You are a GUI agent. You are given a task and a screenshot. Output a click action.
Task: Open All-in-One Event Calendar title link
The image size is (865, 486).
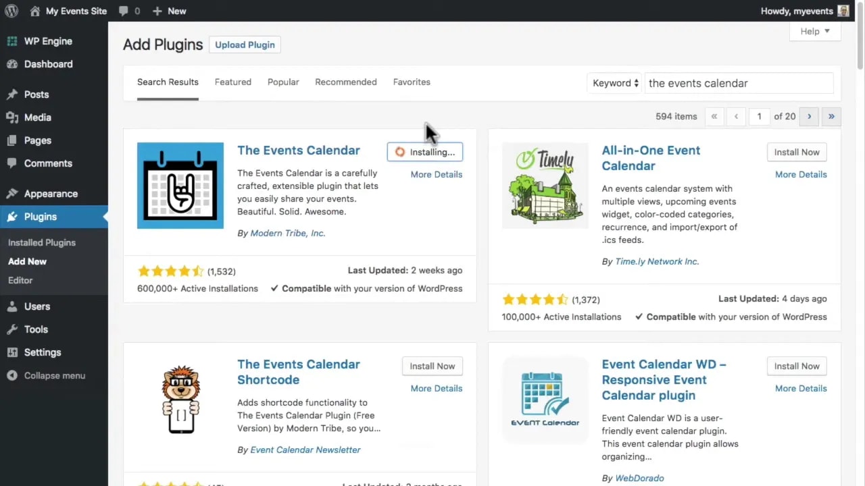point(651,158)
